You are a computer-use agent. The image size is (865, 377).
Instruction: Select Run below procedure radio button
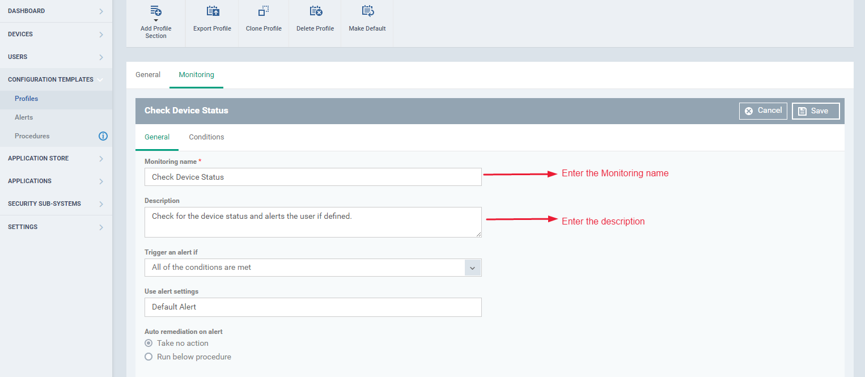click(149, 357)
